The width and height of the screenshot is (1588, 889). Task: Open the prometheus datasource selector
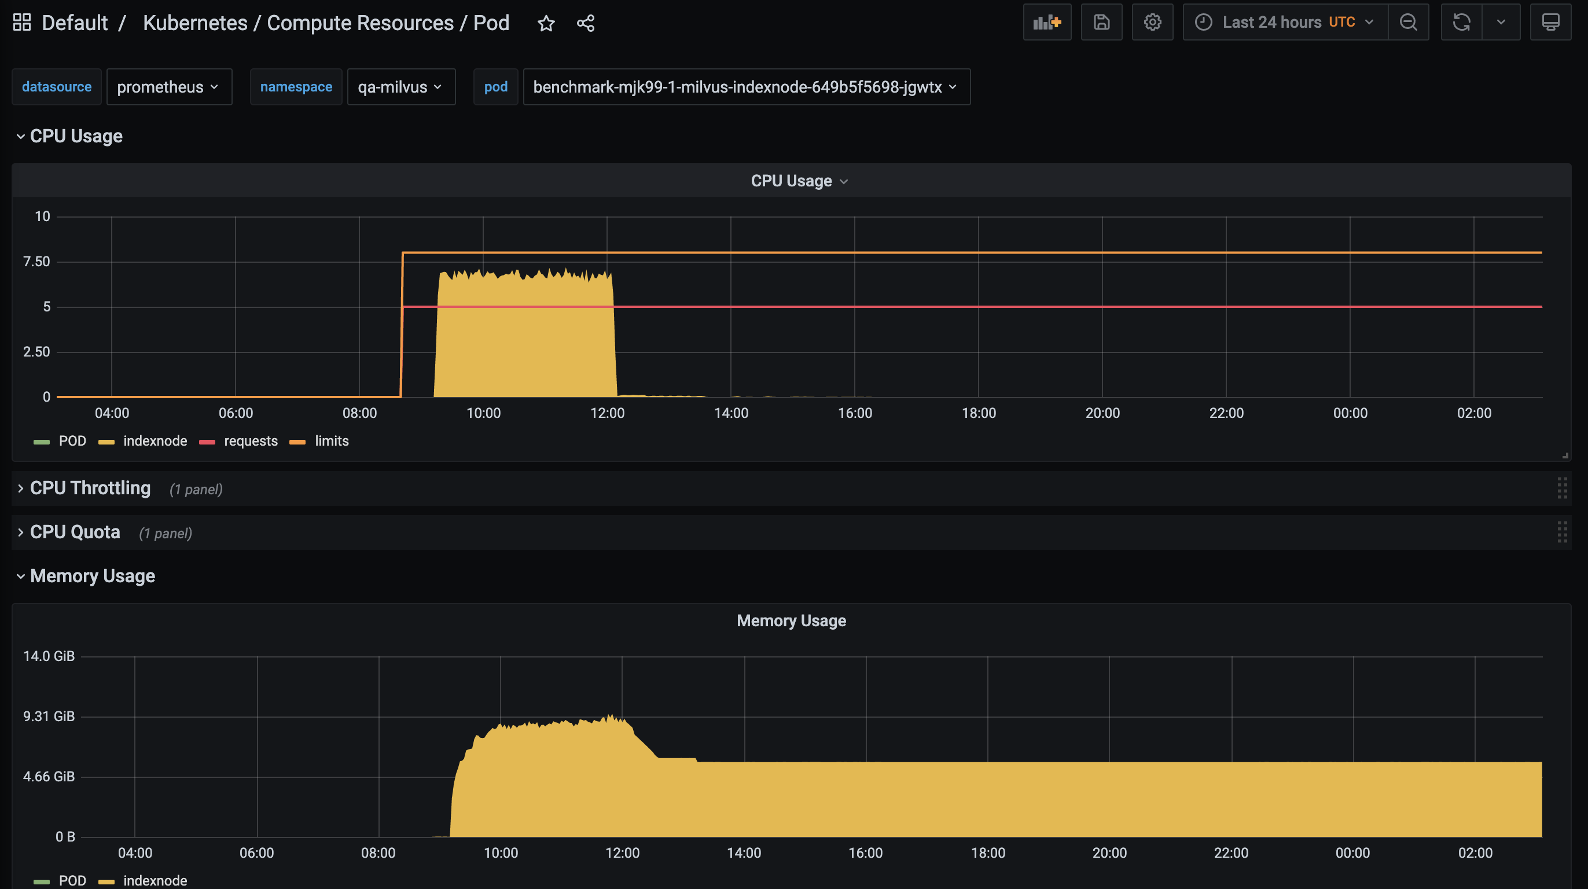click(x=168, y=87)
